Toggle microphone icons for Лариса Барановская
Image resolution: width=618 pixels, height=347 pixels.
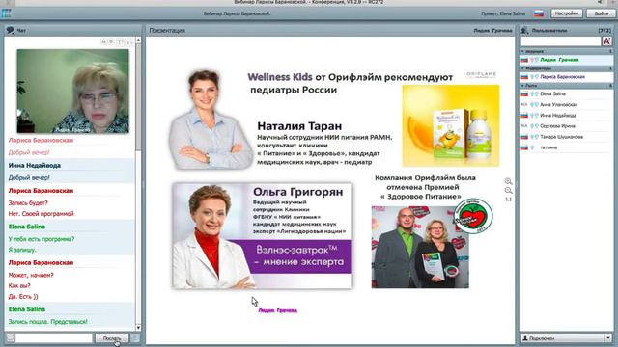point(534,77)
